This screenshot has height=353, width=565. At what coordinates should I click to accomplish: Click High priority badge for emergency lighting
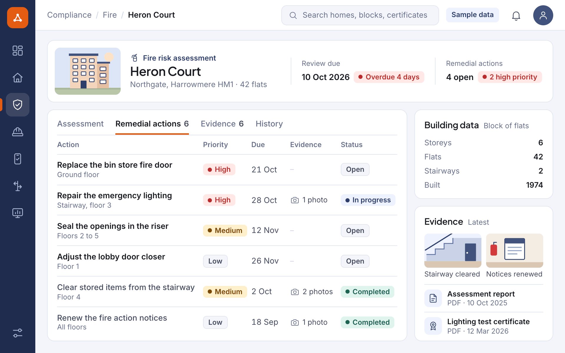[219, 200]
